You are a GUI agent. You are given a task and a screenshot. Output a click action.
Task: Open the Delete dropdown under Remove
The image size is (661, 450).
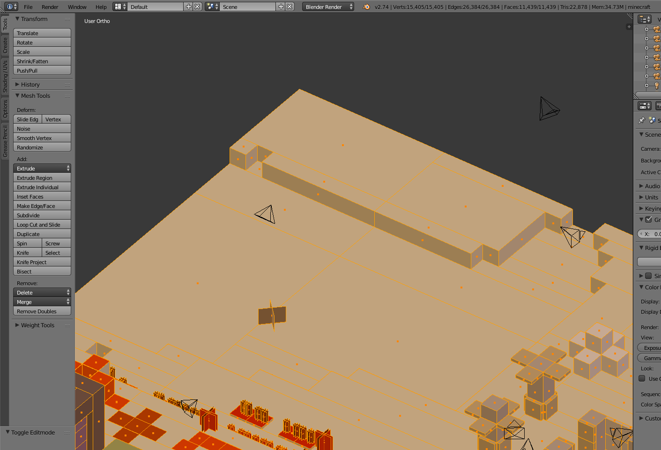(42, 293)
